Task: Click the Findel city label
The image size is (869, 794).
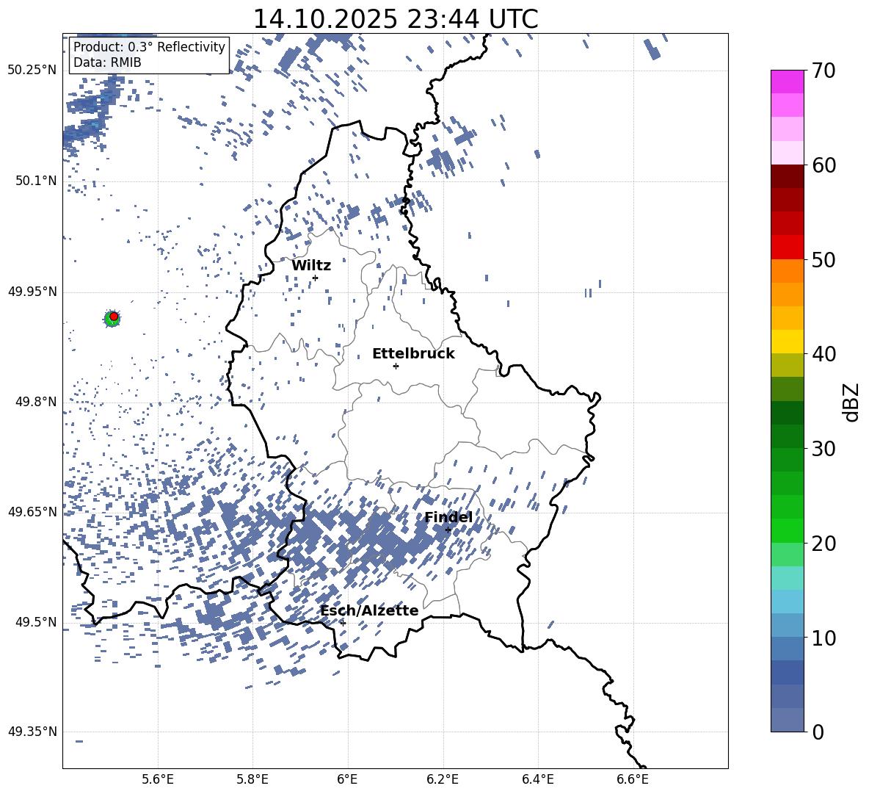Action: coord(448,517)
